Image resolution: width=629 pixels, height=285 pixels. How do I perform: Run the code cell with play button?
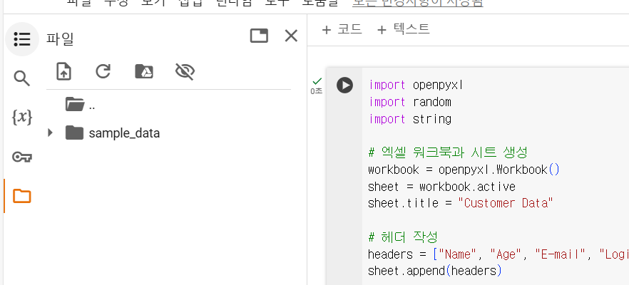coord(344,85)
